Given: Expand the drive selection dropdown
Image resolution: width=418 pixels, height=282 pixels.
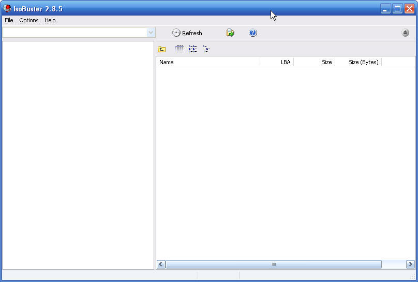Looking at the screenshot, I should [x=151, y=33].
